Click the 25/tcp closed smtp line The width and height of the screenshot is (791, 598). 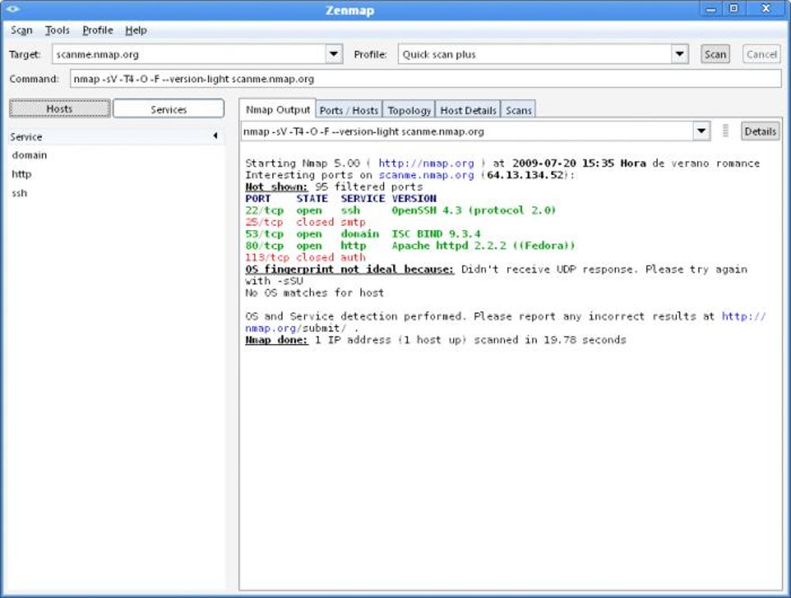[306, 222]
